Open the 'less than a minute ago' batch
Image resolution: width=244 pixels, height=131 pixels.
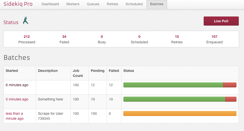click(15, 116)
